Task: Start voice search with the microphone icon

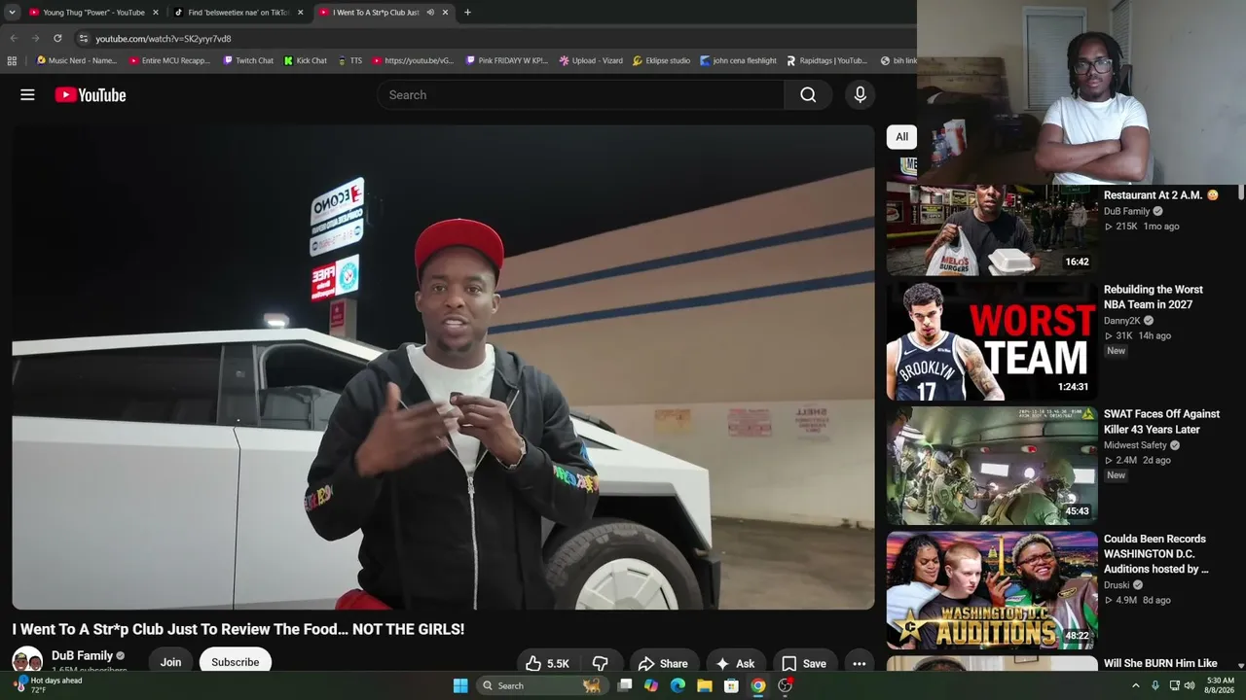Action: point(860,94)
